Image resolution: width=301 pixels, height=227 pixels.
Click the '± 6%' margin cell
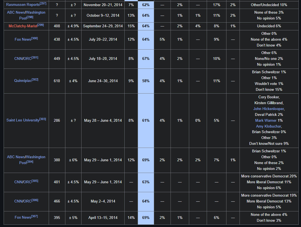(73, 160)
